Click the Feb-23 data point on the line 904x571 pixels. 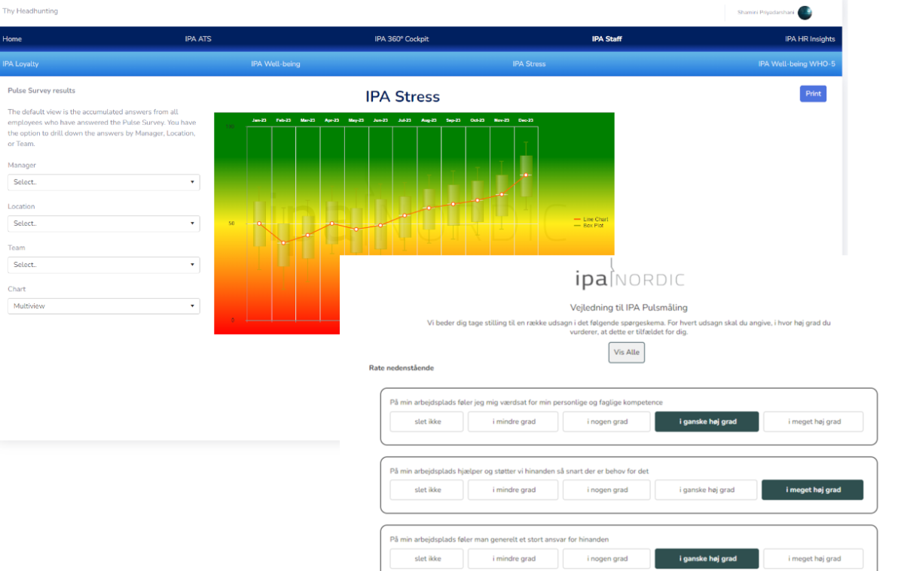tap(283, 243)
